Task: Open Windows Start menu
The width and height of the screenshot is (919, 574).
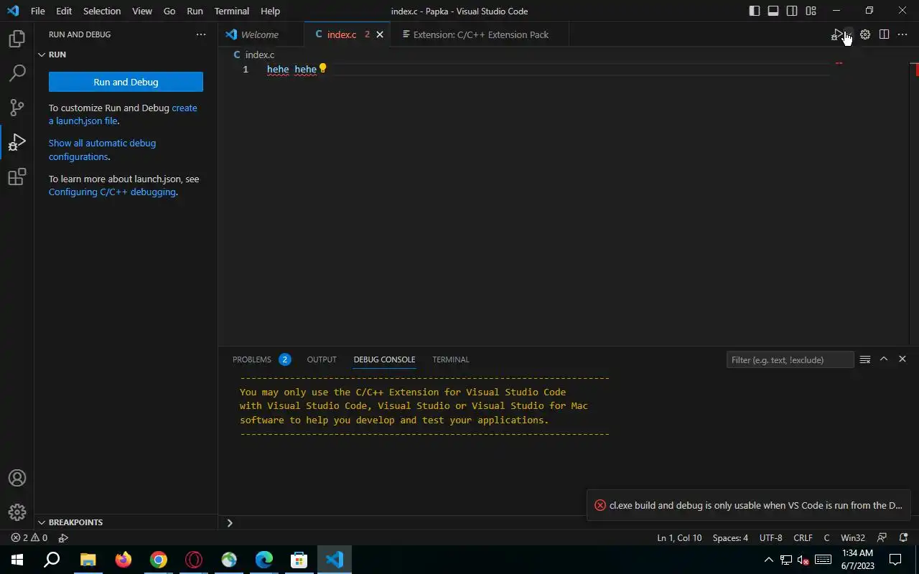Action: 17,560
